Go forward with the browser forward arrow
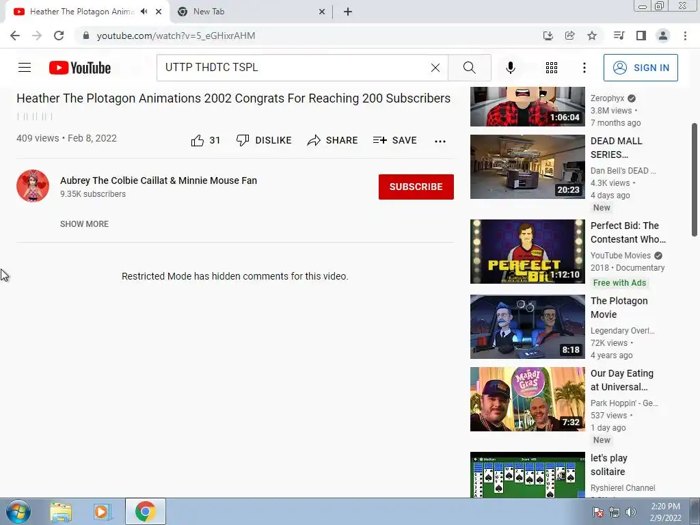This screenshot has width=700, height=525. coord(37,36)
